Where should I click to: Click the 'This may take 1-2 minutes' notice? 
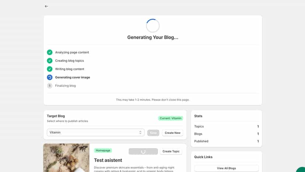153,100
